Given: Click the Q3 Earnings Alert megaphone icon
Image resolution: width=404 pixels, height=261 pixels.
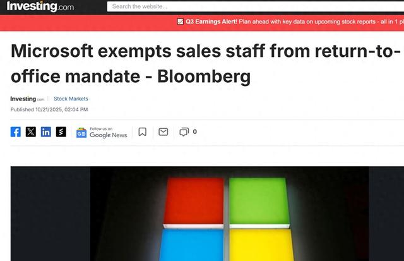Looking at the screenshot, I should point(181,21).
